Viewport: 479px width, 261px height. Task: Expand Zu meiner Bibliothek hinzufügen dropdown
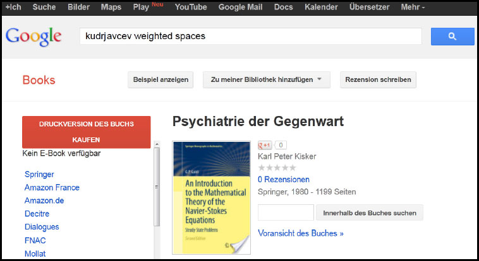point(267,79)
